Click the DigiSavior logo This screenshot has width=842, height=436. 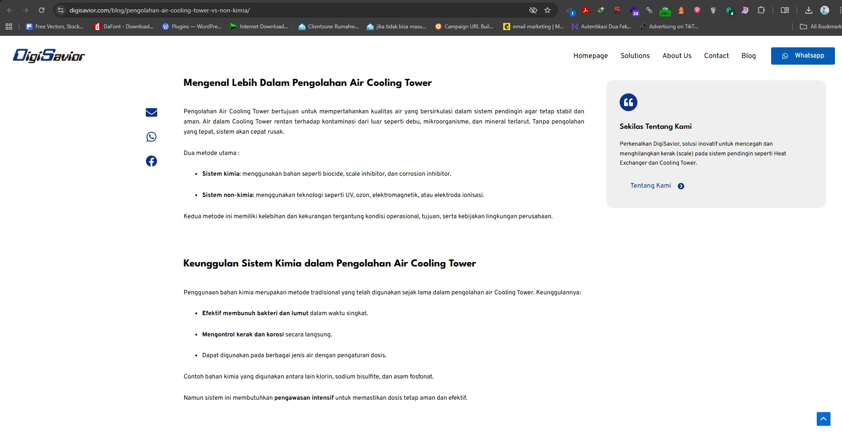(x=49, y=56)
